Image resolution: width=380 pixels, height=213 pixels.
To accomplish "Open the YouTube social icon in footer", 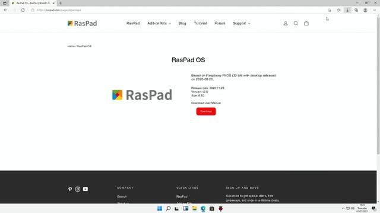I will point(85,189).
